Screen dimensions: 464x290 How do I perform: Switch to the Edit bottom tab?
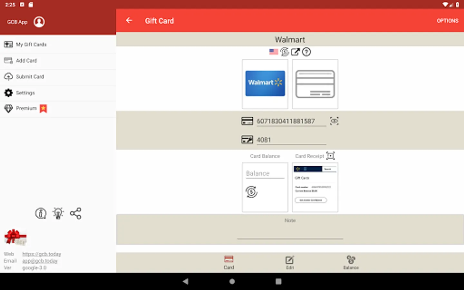[290, 262]
